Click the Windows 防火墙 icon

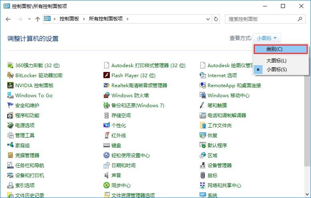[107, 95]
